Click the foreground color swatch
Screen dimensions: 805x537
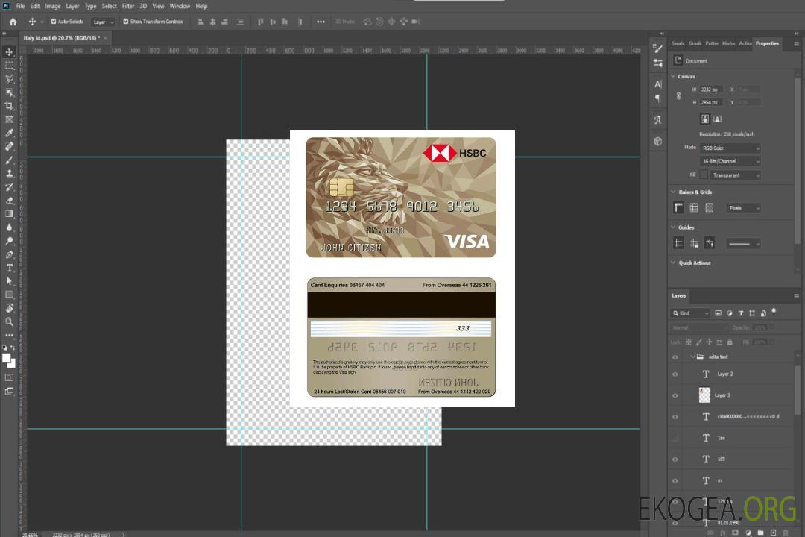pos(6,359)
